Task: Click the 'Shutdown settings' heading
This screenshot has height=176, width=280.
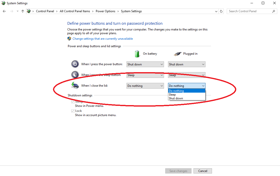Action: tap(80, 95)
